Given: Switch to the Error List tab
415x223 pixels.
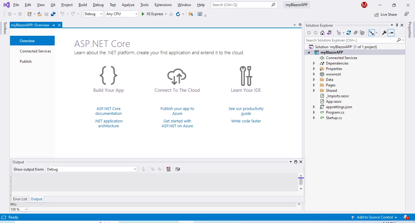Looking at the screenshot, I should 20,199.
